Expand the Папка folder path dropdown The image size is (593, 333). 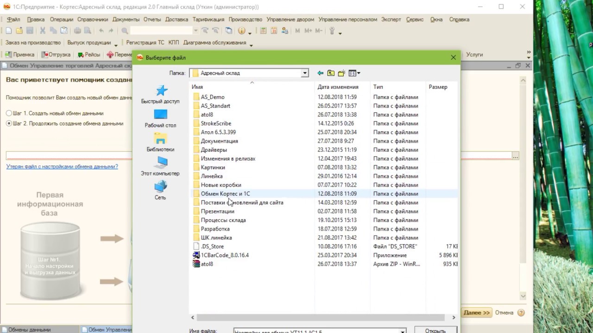pyautogui.click(x=305, y=73)
